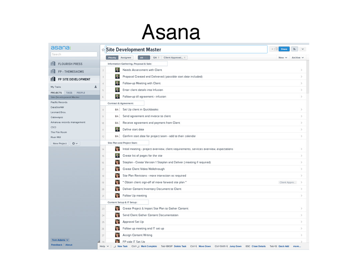The height and width of the screenshot is (257, 342).
Task: Sort tasks by Assignee
Action: coord(126,58)
